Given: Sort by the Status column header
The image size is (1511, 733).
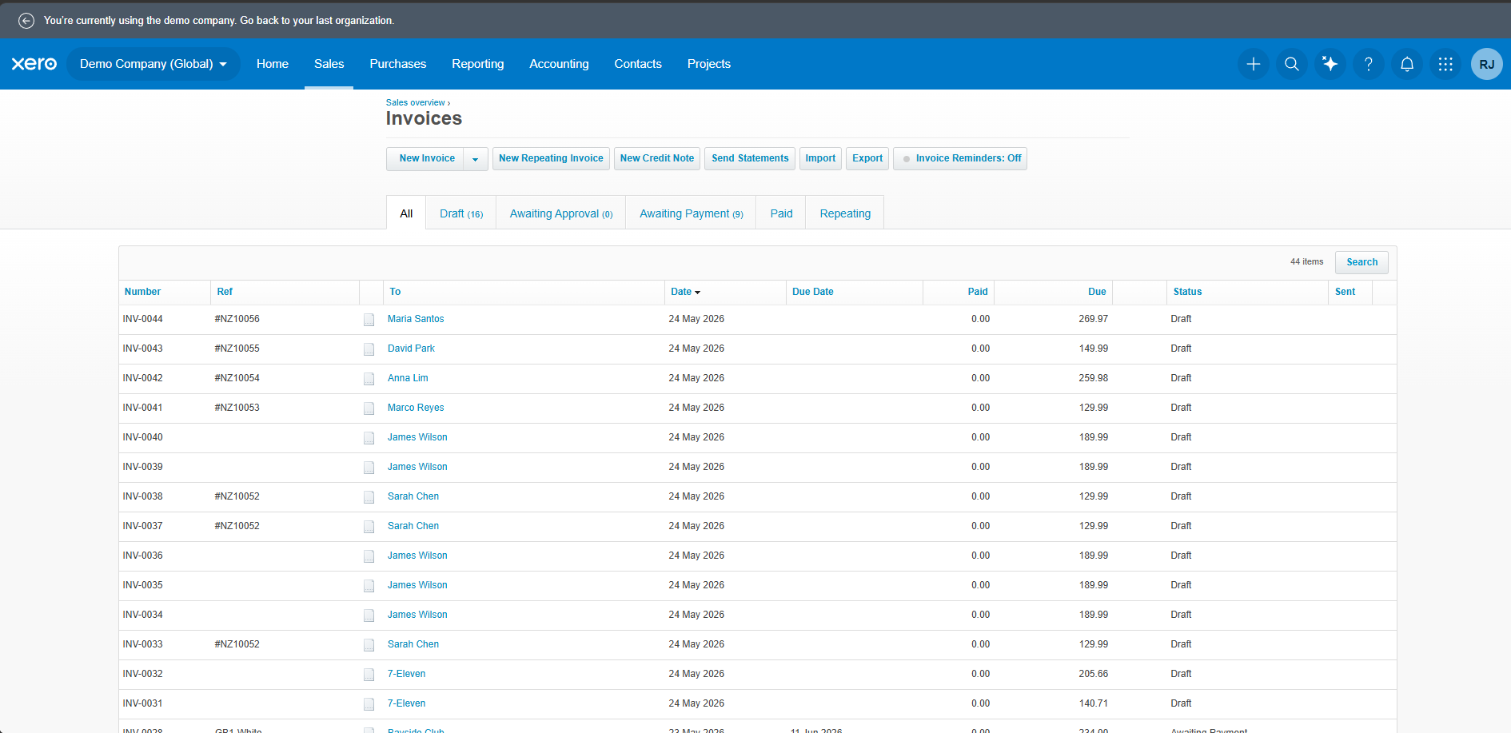Looking at the screenshot, I should click(x=1187, y=292).
